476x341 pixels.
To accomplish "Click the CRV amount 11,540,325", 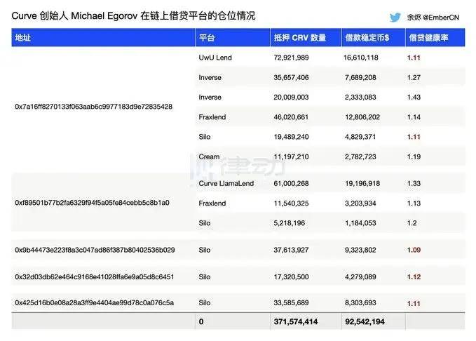I will 291,203.
